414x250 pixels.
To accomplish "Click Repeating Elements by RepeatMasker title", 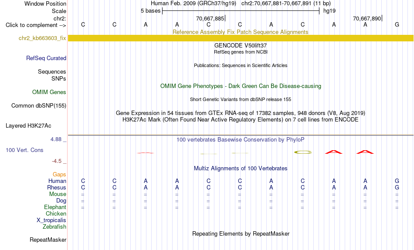I will pyautogui.click(x=241, y=233).
